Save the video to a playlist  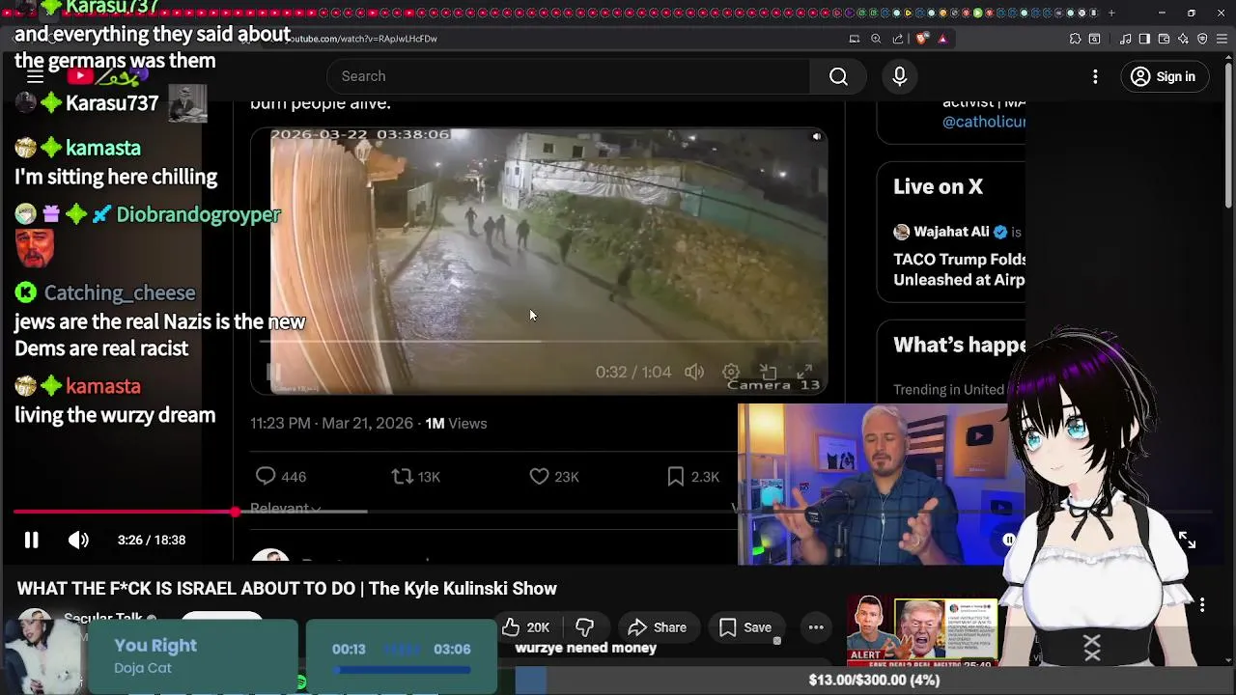point(745,627)
